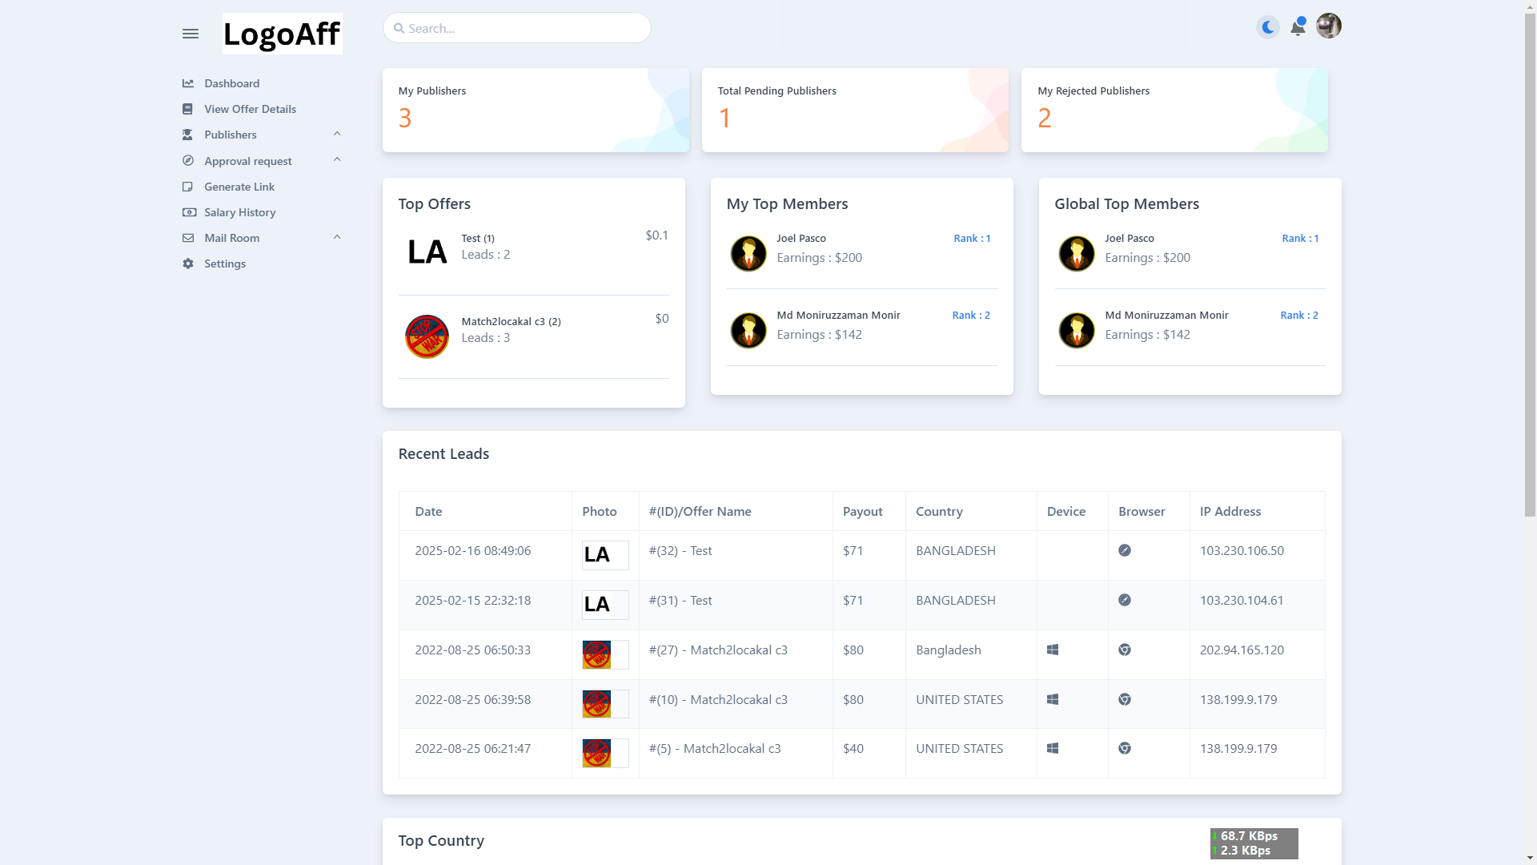The image size is (1537, 865).
Task: Open View Offer Details
Action: pyautogui.click(x=250, y=109)
